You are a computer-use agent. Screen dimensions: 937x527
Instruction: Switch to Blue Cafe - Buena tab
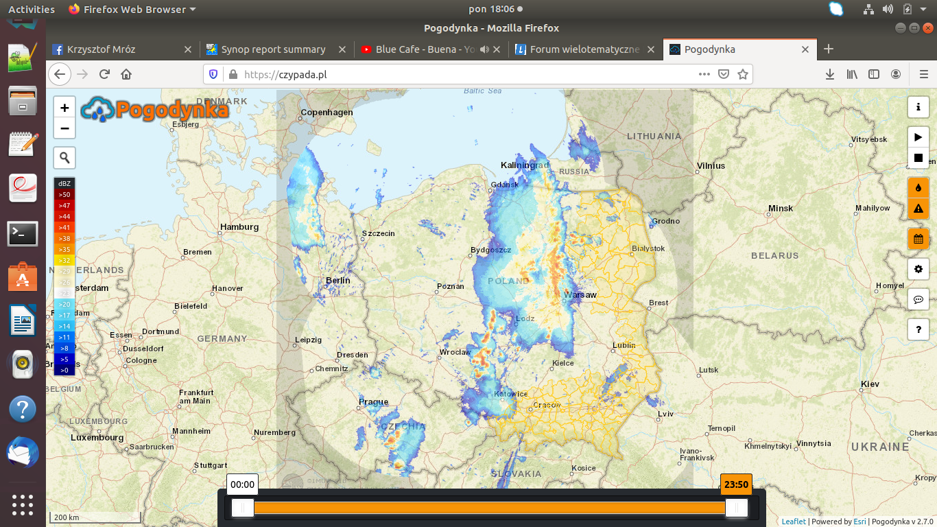425,49
